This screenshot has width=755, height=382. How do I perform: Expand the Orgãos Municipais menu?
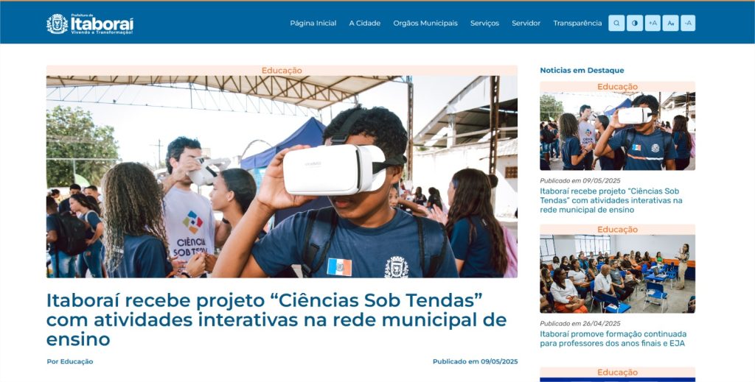(425, 23)
